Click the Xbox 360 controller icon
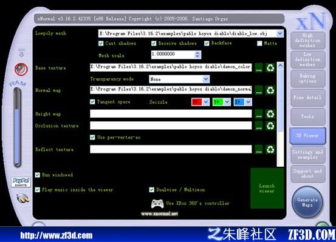336x242 pixels. pos(157,203)
